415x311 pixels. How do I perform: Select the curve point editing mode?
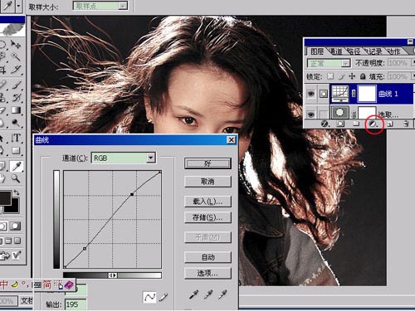coord(149,297)
